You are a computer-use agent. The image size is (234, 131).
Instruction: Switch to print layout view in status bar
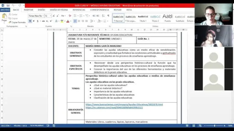pos(193,126)
